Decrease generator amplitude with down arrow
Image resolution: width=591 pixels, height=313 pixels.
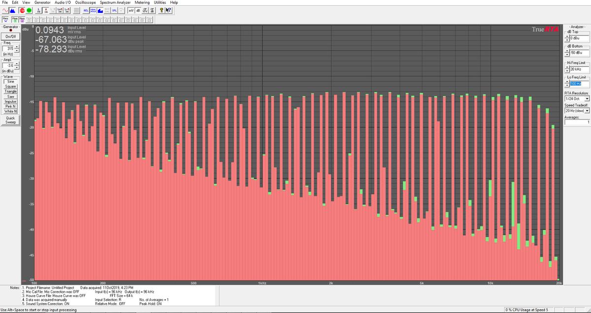pos(17,67)
